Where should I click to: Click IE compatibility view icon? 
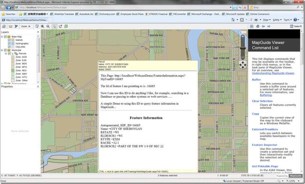click(235, 8)
